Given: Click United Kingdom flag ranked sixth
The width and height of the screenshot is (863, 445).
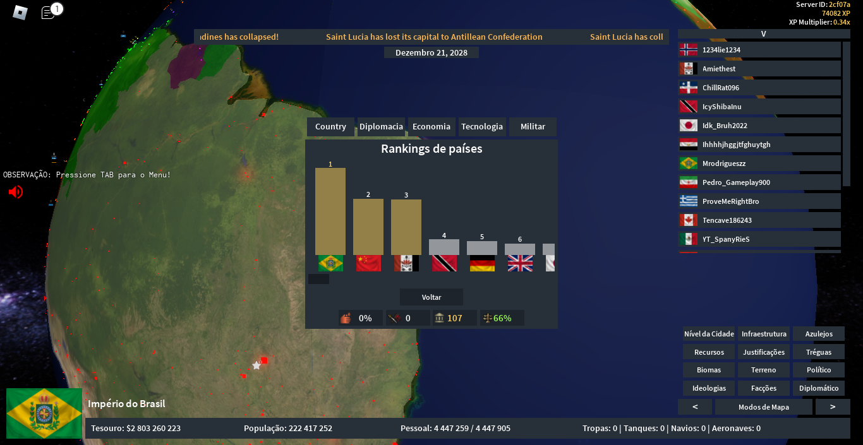Looking at the screenshot, I should tap(520, 263).
